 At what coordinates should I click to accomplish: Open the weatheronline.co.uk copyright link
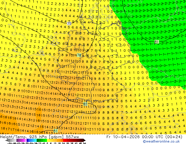tap(161, 141)
